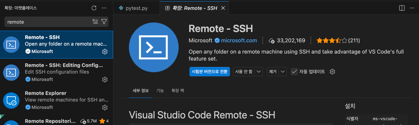Select the Remote Repositories extension row

click(56, 120)
